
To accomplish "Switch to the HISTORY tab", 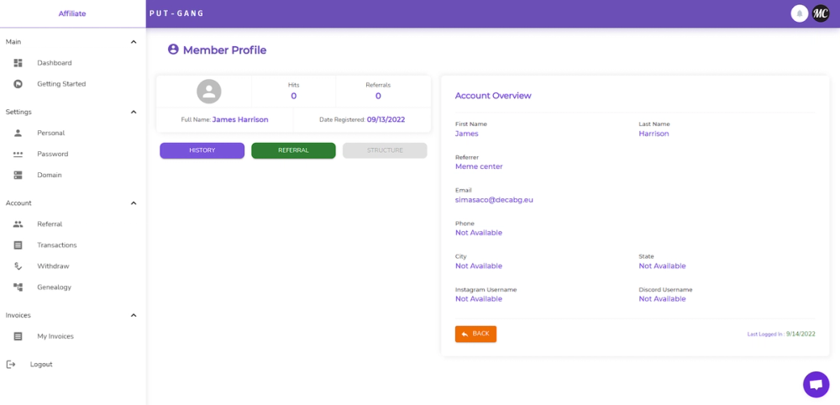I will [202, 150].
